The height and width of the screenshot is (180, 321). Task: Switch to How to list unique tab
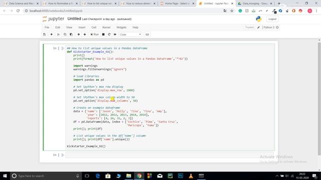click(99, 3)
